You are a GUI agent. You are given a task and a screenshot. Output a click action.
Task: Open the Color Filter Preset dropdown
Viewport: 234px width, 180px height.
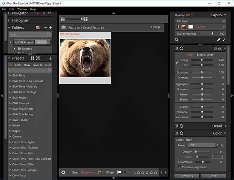tap(217, 145)
